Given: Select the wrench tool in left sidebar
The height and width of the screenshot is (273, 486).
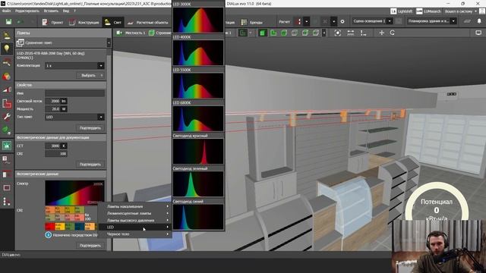Looking at the screenshot, I should coord(7,117).
